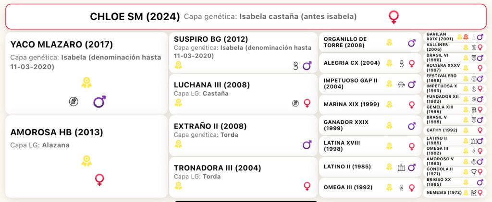Open the TRONADORA III (2004) horse name

pos(218,168)
